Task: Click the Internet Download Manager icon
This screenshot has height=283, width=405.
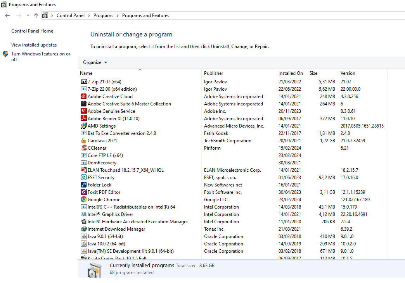Action: (83, 229)
